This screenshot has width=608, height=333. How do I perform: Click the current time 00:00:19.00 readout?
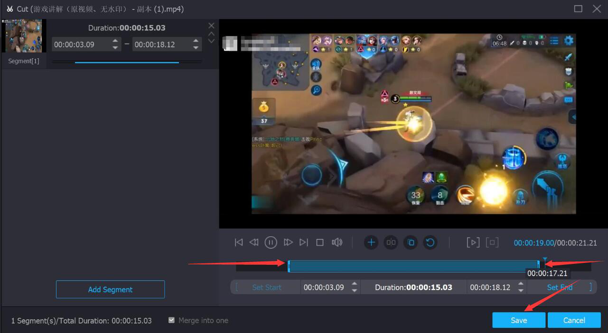[x=534, y=243]
